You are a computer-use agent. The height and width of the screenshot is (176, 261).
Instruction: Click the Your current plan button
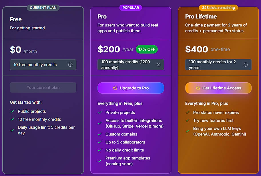(x=43, y=87)
